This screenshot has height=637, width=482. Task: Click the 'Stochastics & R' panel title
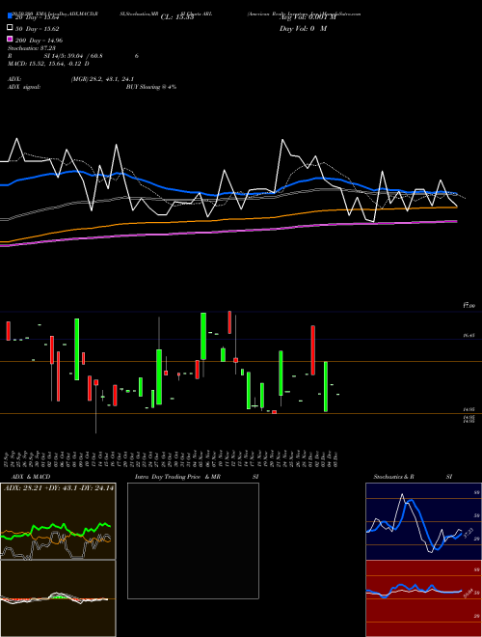click(394, 477)
